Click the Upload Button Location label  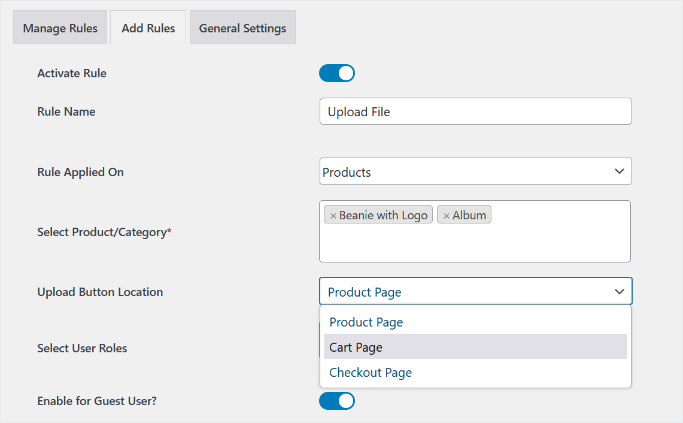pyautogui.click(x=100, y=292)
